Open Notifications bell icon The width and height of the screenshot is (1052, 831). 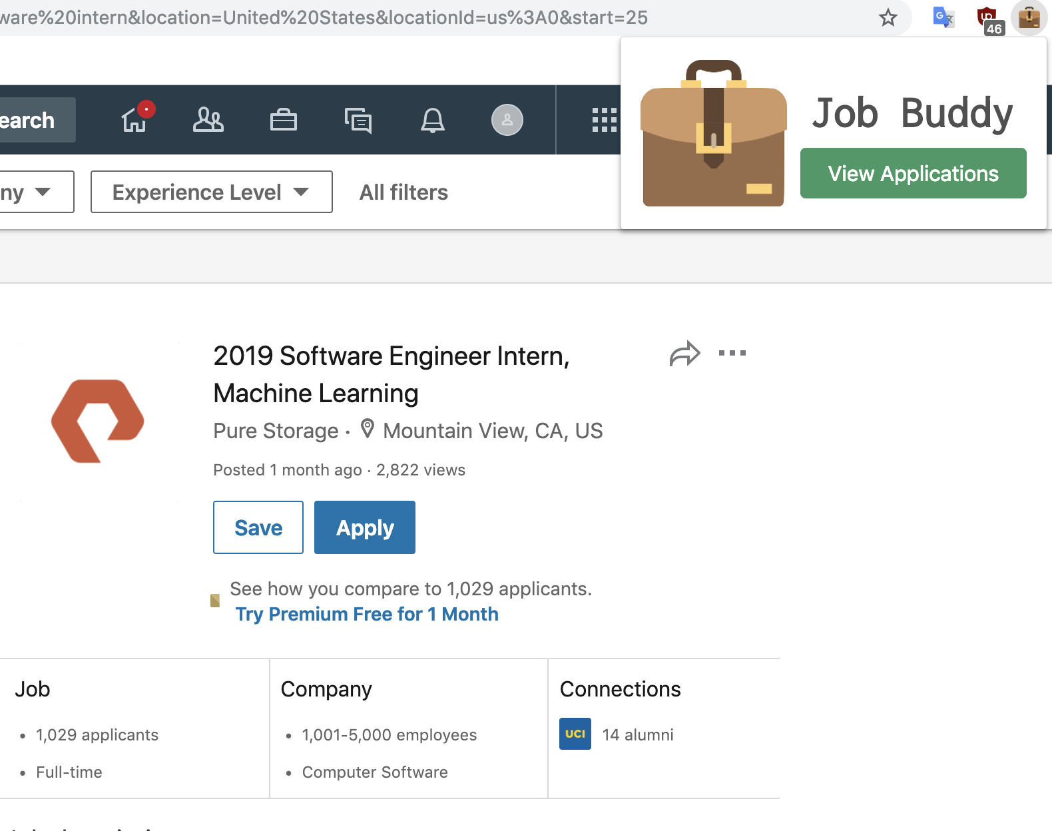coord(433,120)
